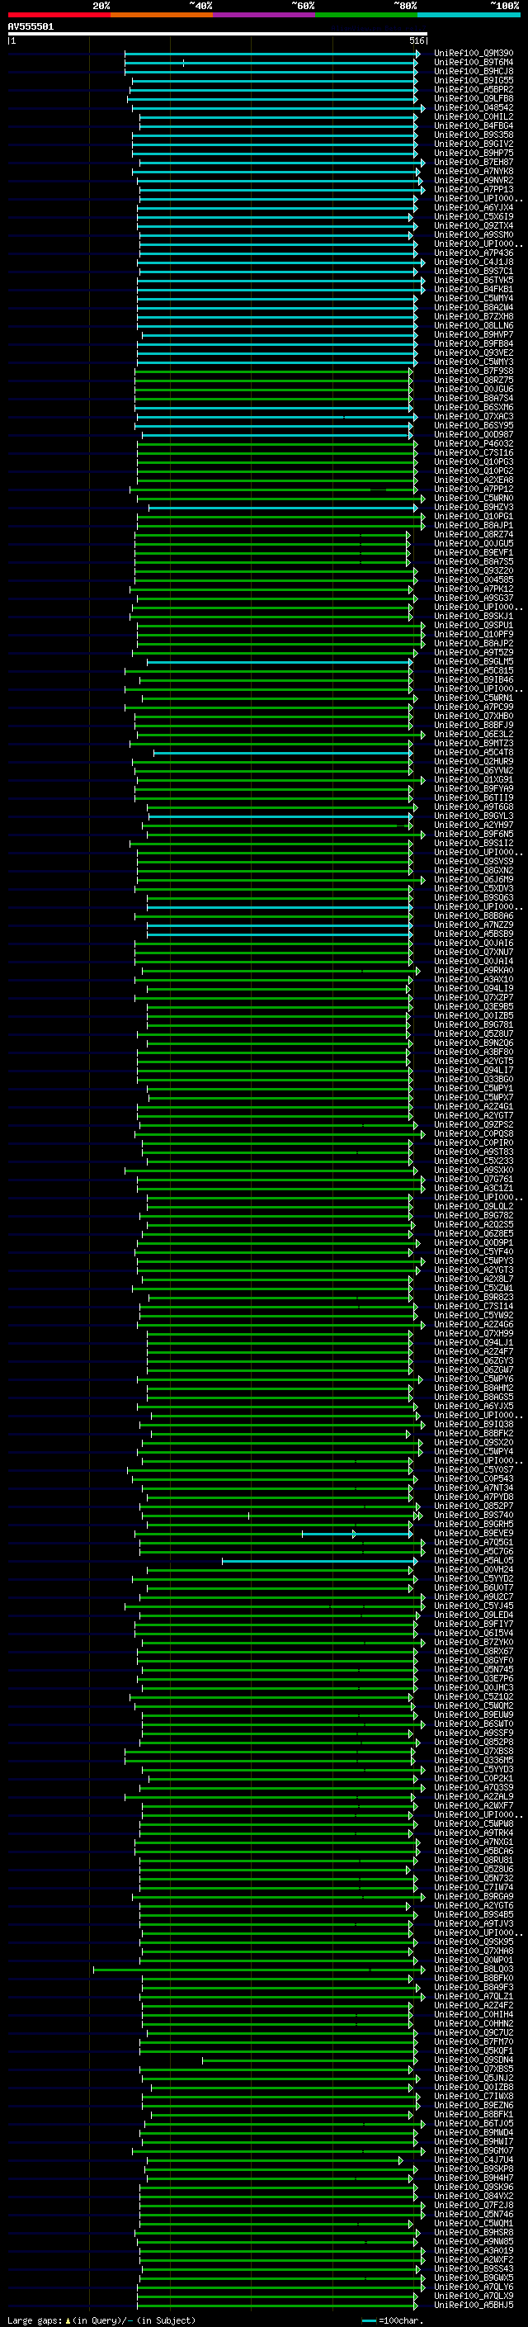Select UniRef100_C0HIL2 label

474,116
